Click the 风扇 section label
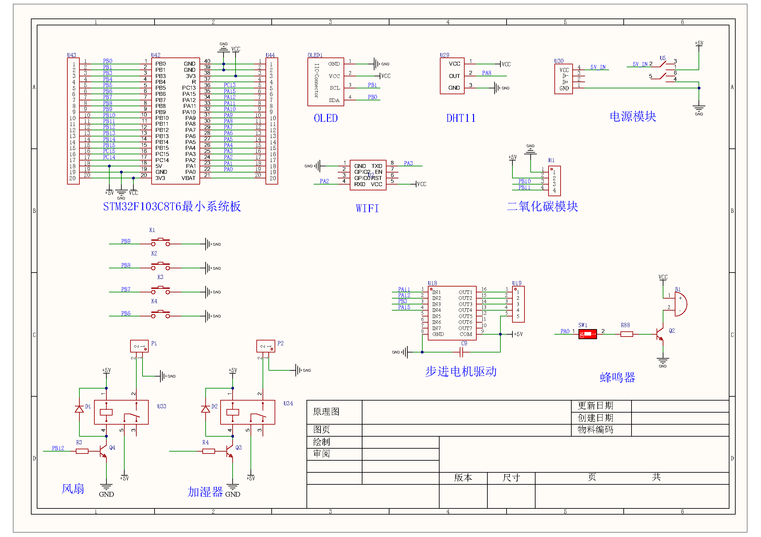This screenshot has width=761, height=537. (73, 489)
